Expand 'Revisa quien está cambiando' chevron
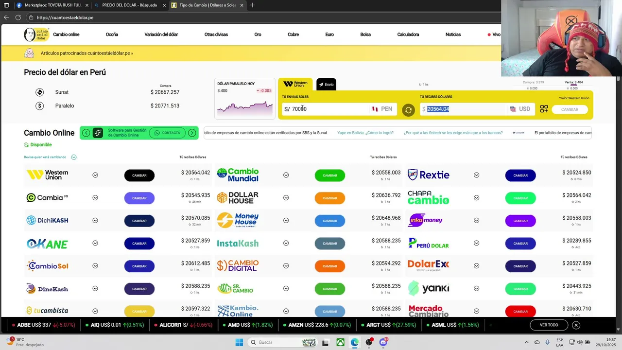622x350 pixels. [74, 157]
